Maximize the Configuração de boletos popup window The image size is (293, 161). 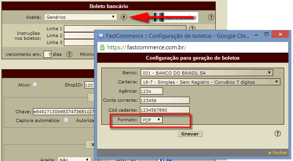coord(267,34)
